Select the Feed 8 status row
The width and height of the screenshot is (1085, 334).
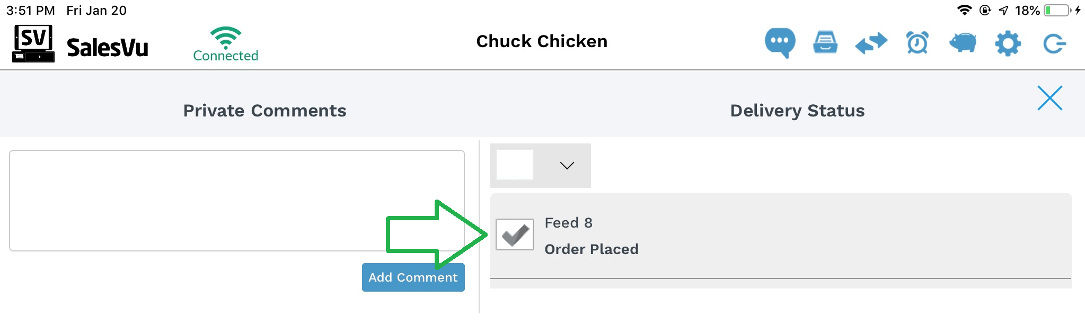pos(781,236)
